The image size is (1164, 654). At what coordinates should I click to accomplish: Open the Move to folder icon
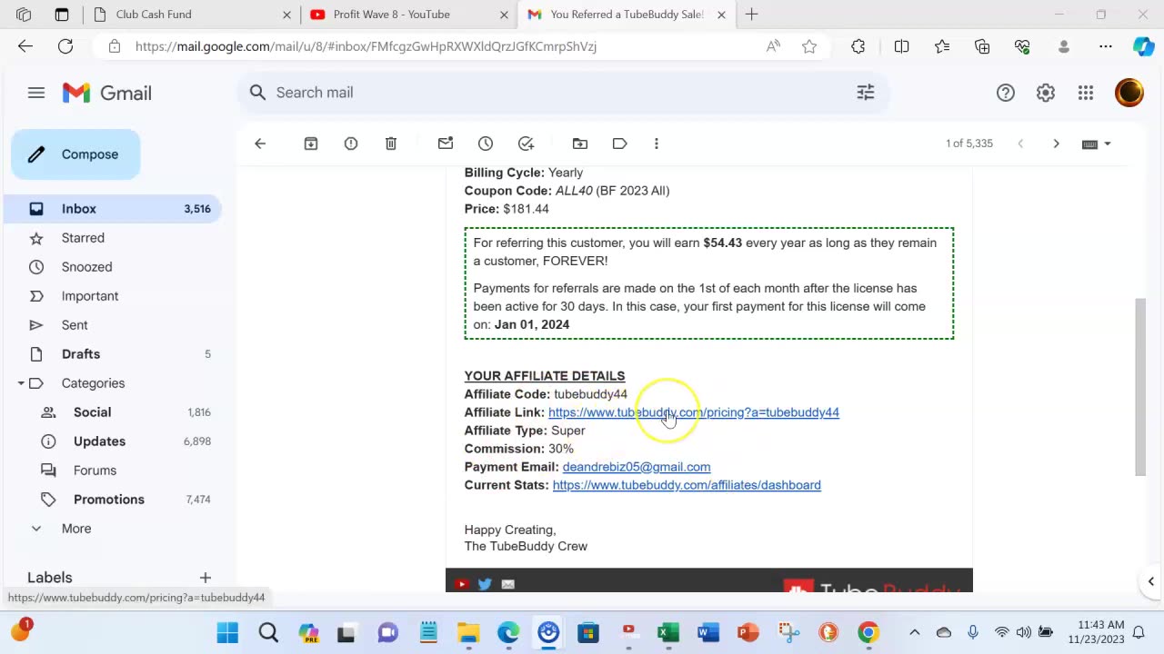580,144
